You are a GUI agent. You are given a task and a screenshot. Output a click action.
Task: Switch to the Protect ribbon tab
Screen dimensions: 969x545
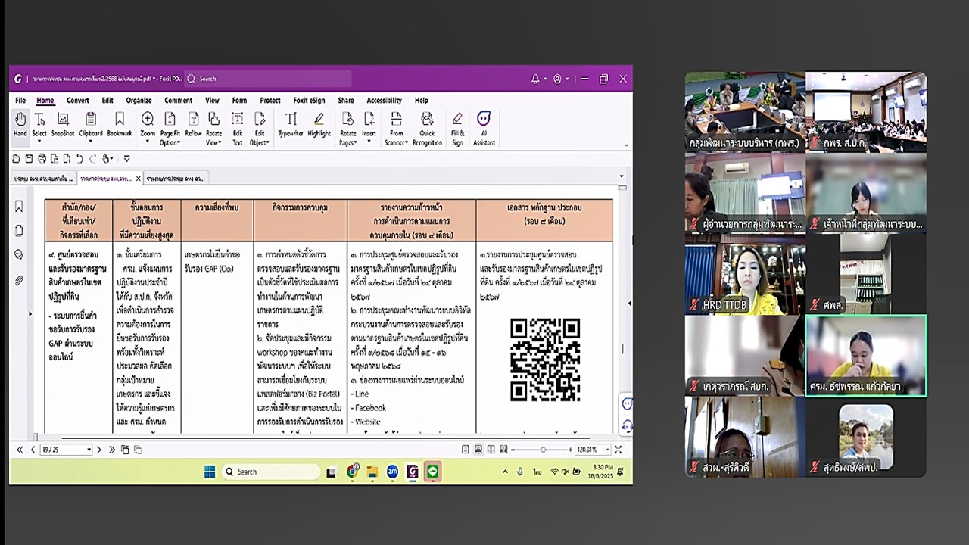point(270,101)
